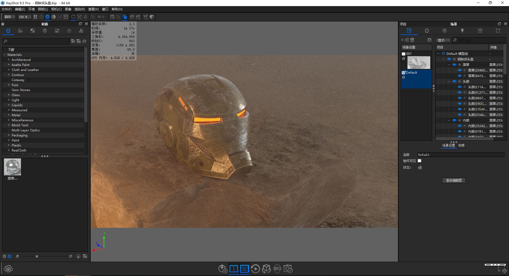Open the Favorites tab in the Library
The width and height of the screenshot is (509, 276).
[69, 31]
